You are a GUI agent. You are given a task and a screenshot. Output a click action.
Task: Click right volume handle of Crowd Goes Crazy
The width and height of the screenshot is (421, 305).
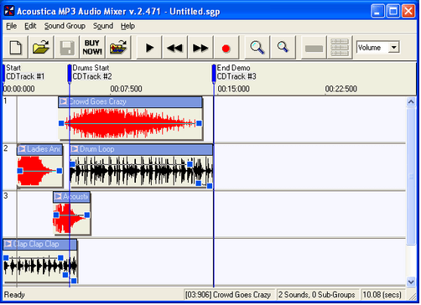[x=199, y=123]
